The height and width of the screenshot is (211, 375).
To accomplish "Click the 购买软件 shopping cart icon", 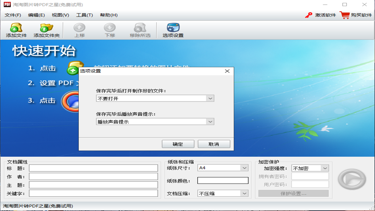I will tap(344, 15).
